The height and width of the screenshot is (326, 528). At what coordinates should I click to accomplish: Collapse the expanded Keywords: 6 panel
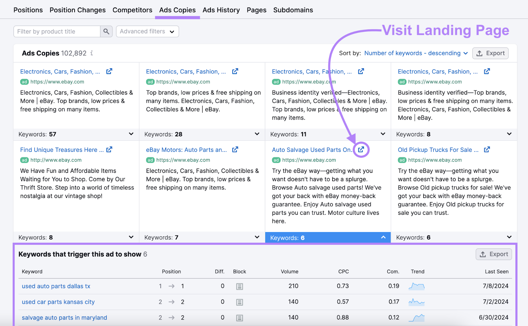pyautogui.click(x=383, y=237)
